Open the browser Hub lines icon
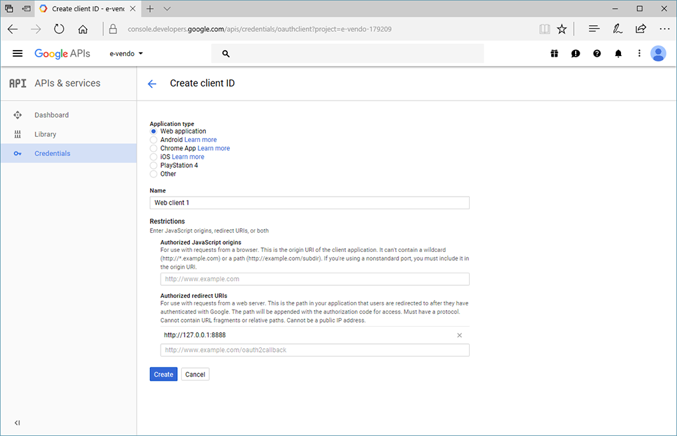 [x=594, y=29]
